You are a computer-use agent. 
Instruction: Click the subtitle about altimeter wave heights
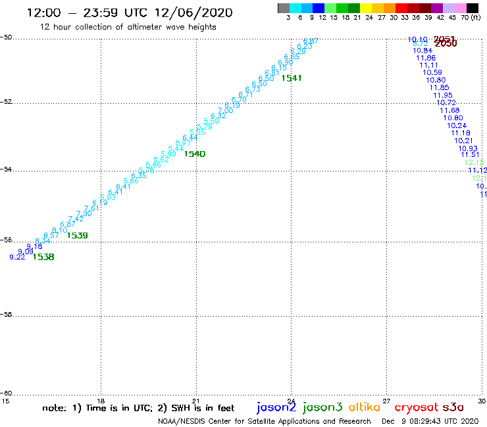tap(128, 27)
